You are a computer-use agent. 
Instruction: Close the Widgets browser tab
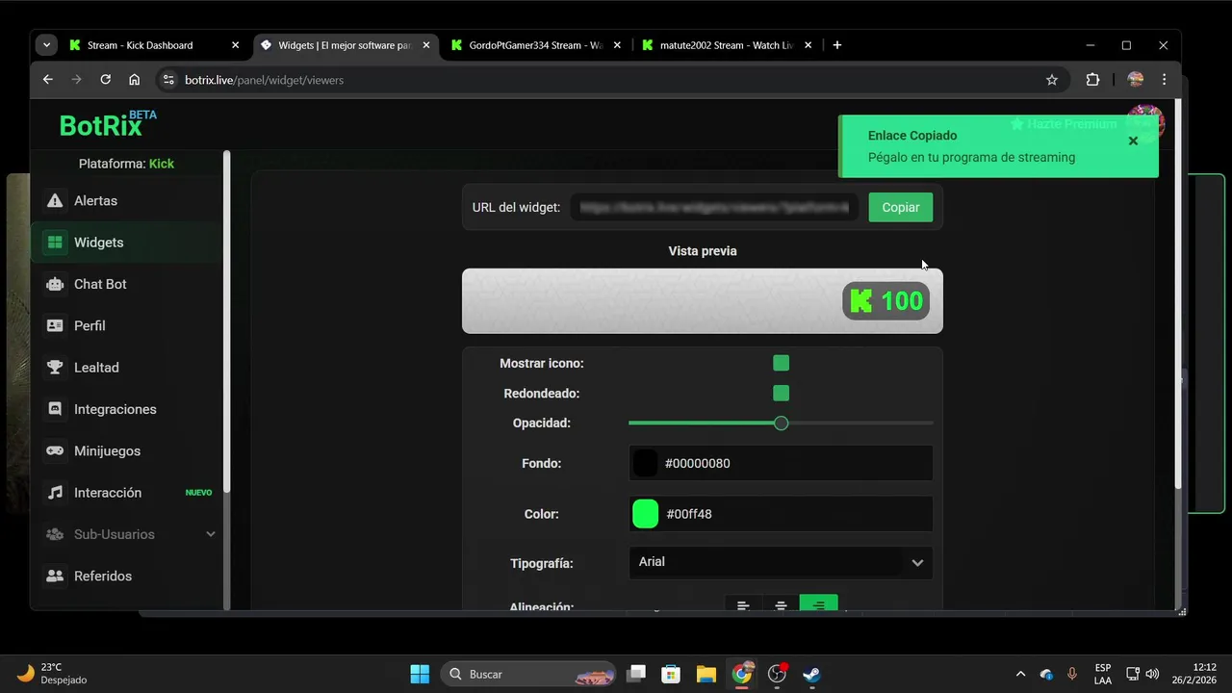[x=426, y=45]
